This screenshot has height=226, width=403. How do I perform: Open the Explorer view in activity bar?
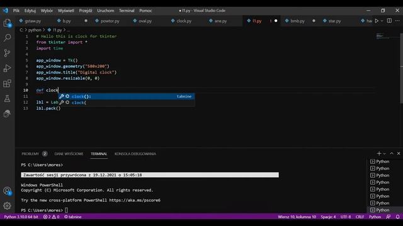coord(7,23)
